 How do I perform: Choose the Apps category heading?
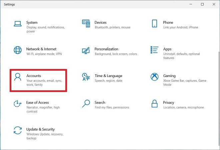click(167, 49)
